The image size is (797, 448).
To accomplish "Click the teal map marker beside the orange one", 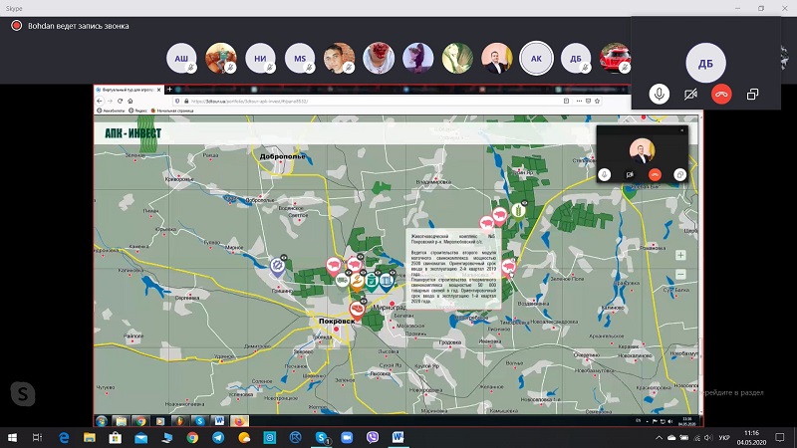I will tap(372, 281).
